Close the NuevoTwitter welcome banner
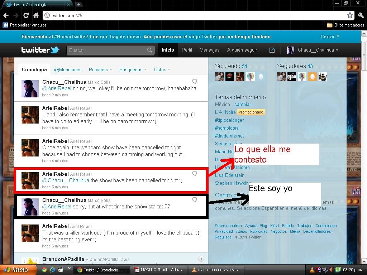Screen dimensions: 367x275 (x=330, y=37)
